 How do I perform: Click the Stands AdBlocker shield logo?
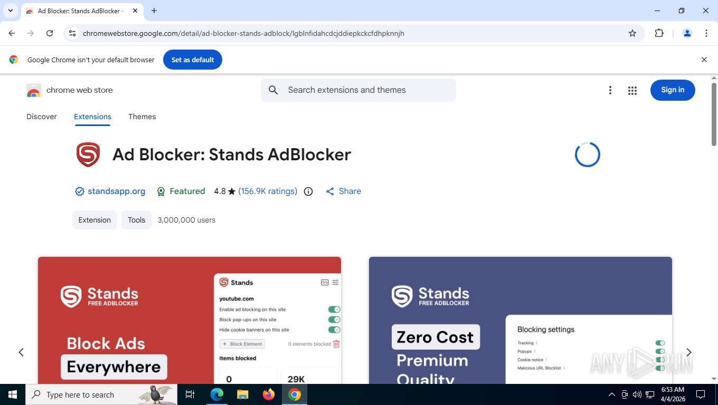coord(88,155)
